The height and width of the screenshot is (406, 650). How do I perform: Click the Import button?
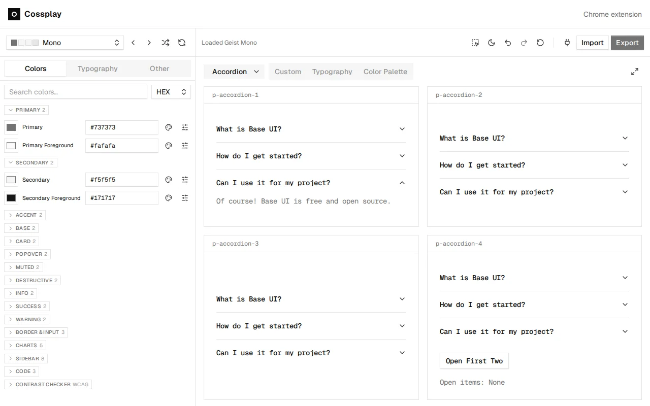coord(593,43)
